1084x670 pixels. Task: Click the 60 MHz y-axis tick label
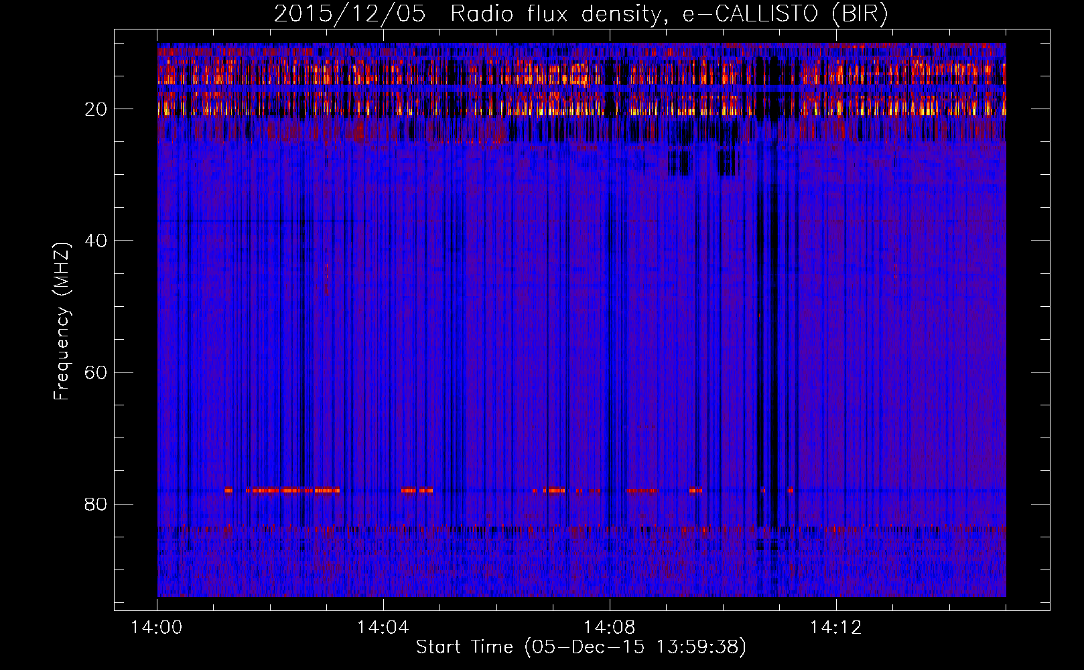coord(96,373)
